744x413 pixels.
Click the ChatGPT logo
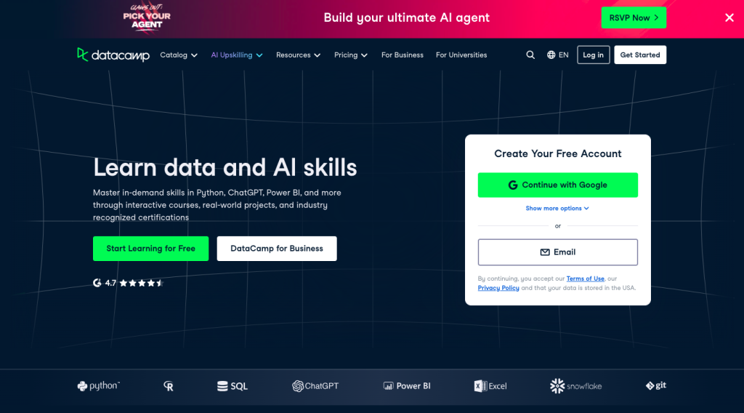(315, 386)
